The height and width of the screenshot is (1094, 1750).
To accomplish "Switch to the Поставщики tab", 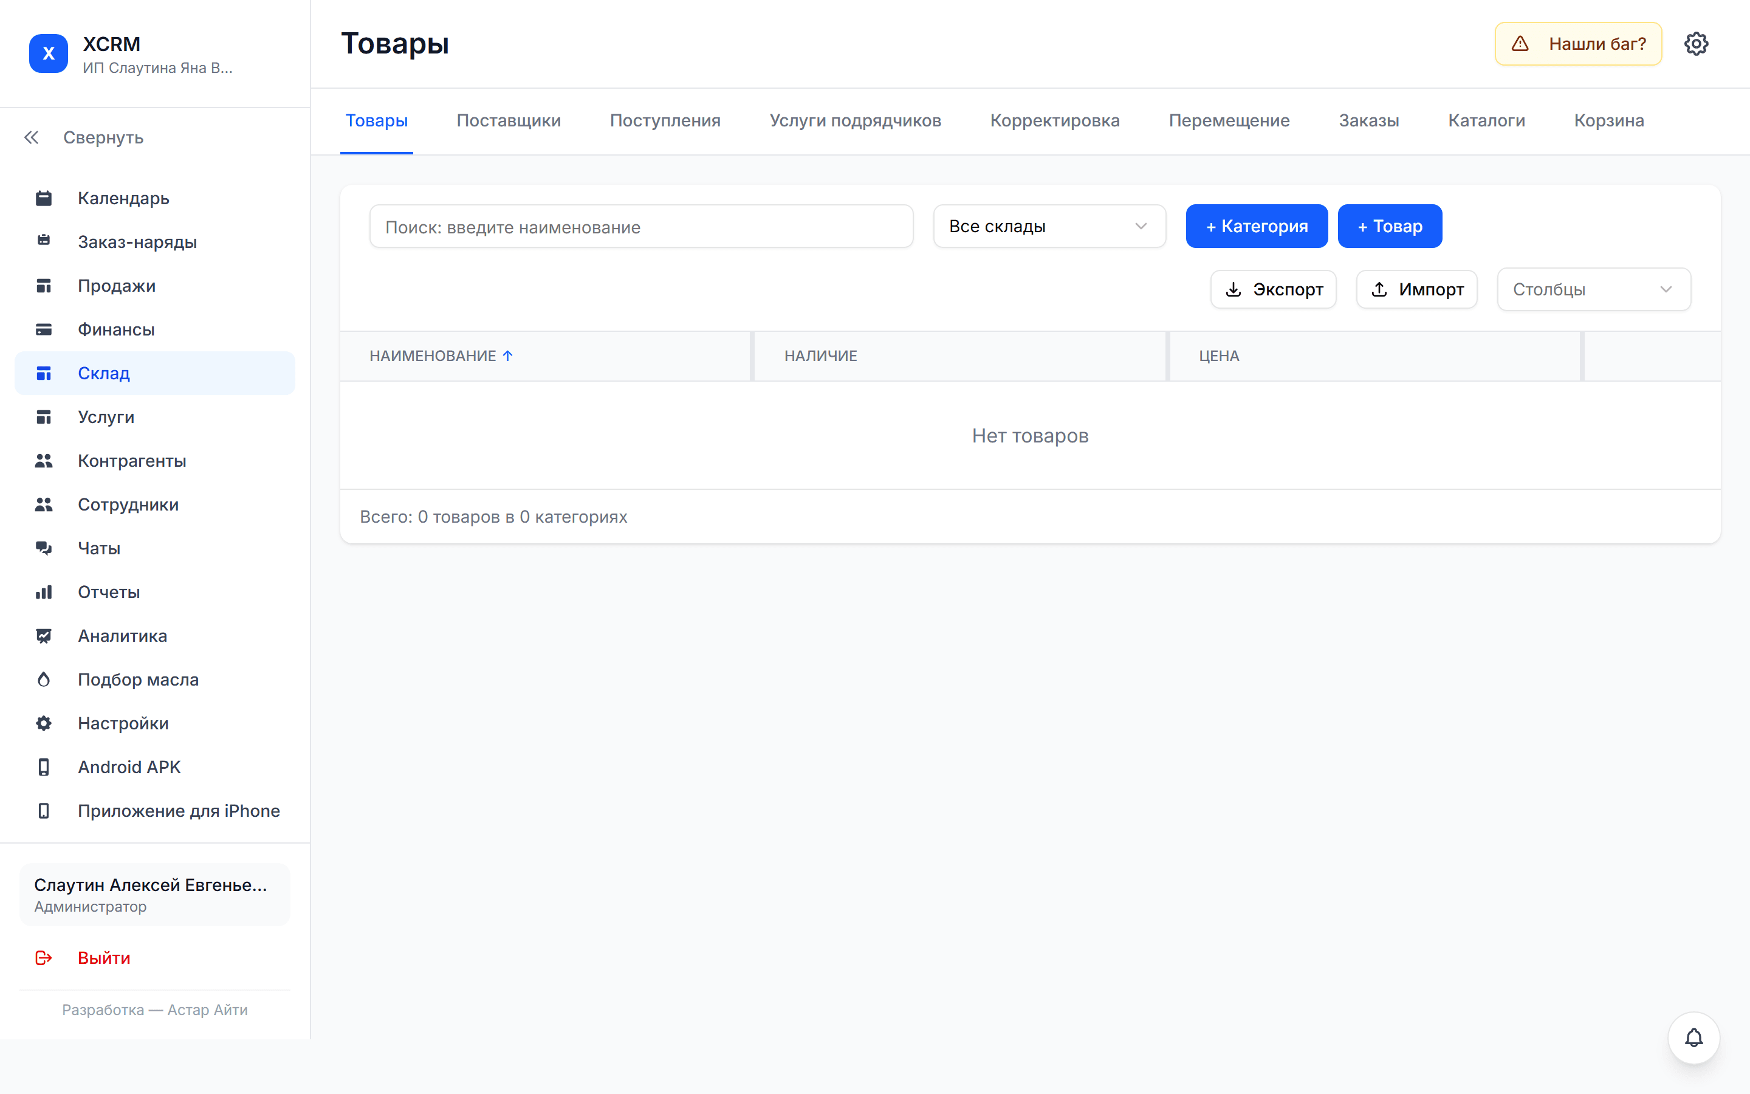I will 509,121.
